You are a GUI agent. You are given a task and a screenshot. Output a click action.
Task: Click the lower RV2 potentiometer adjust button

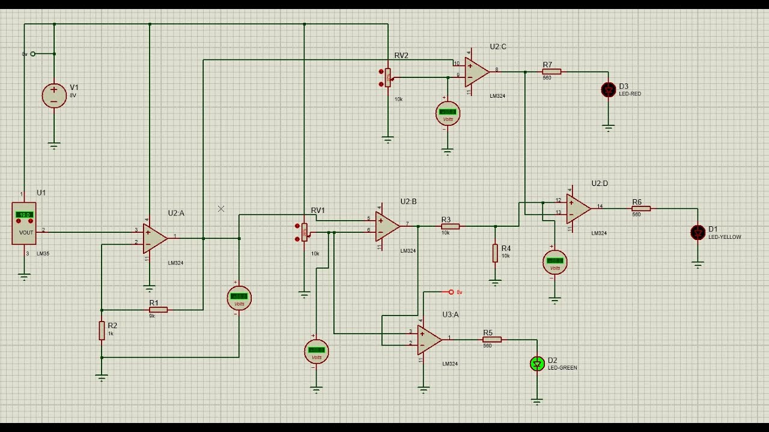pyautogui.click(x=381, y=85)
